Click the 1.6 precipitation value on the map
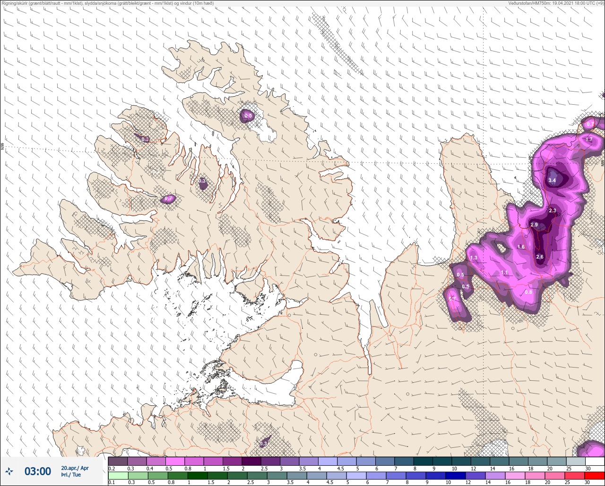 (521, 247)
